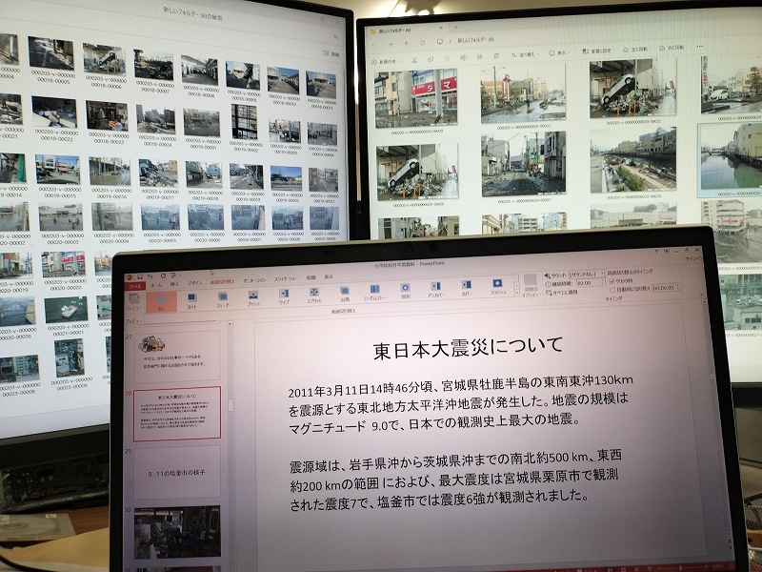This screenshot has width=762, height=572.
Task: Apply the フェード (Fade) transition
Action: tap(223, 301)
